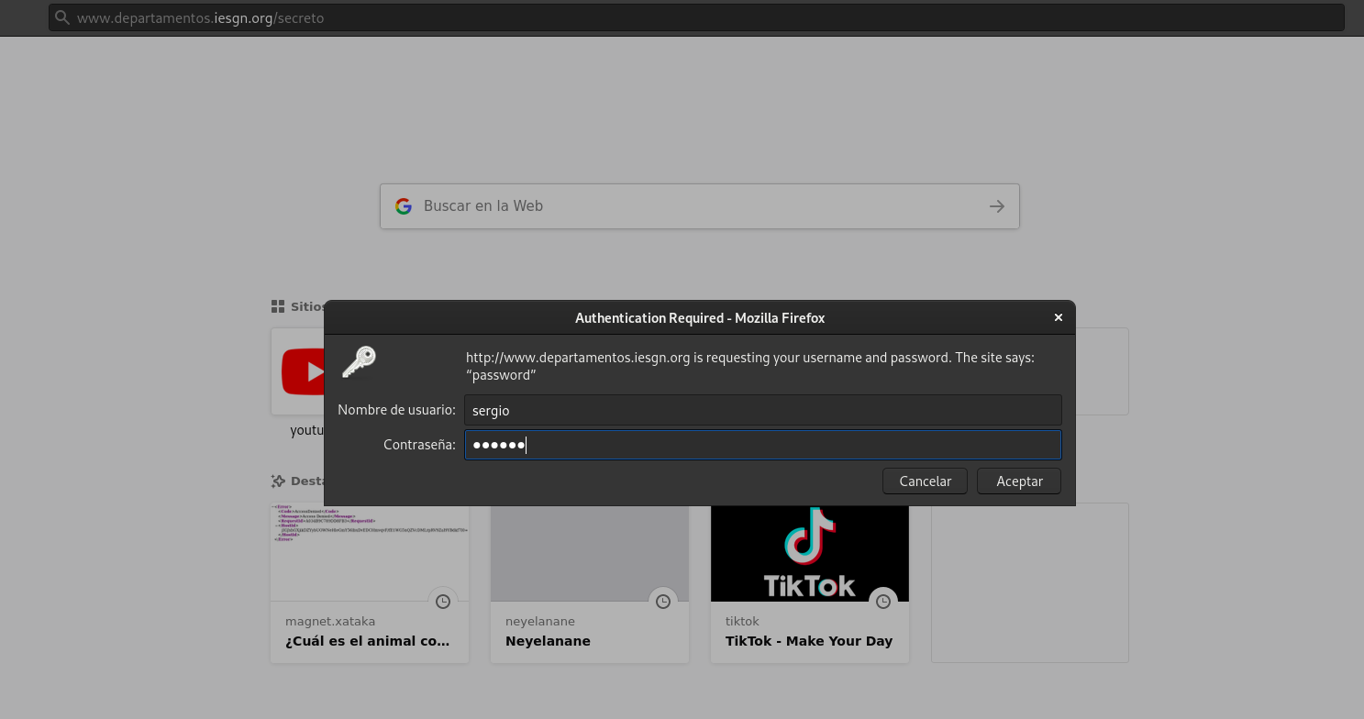Click the clock icon on the magnet.xataka card
This screenshot has width=1364, height=719.
click(443, 602)
